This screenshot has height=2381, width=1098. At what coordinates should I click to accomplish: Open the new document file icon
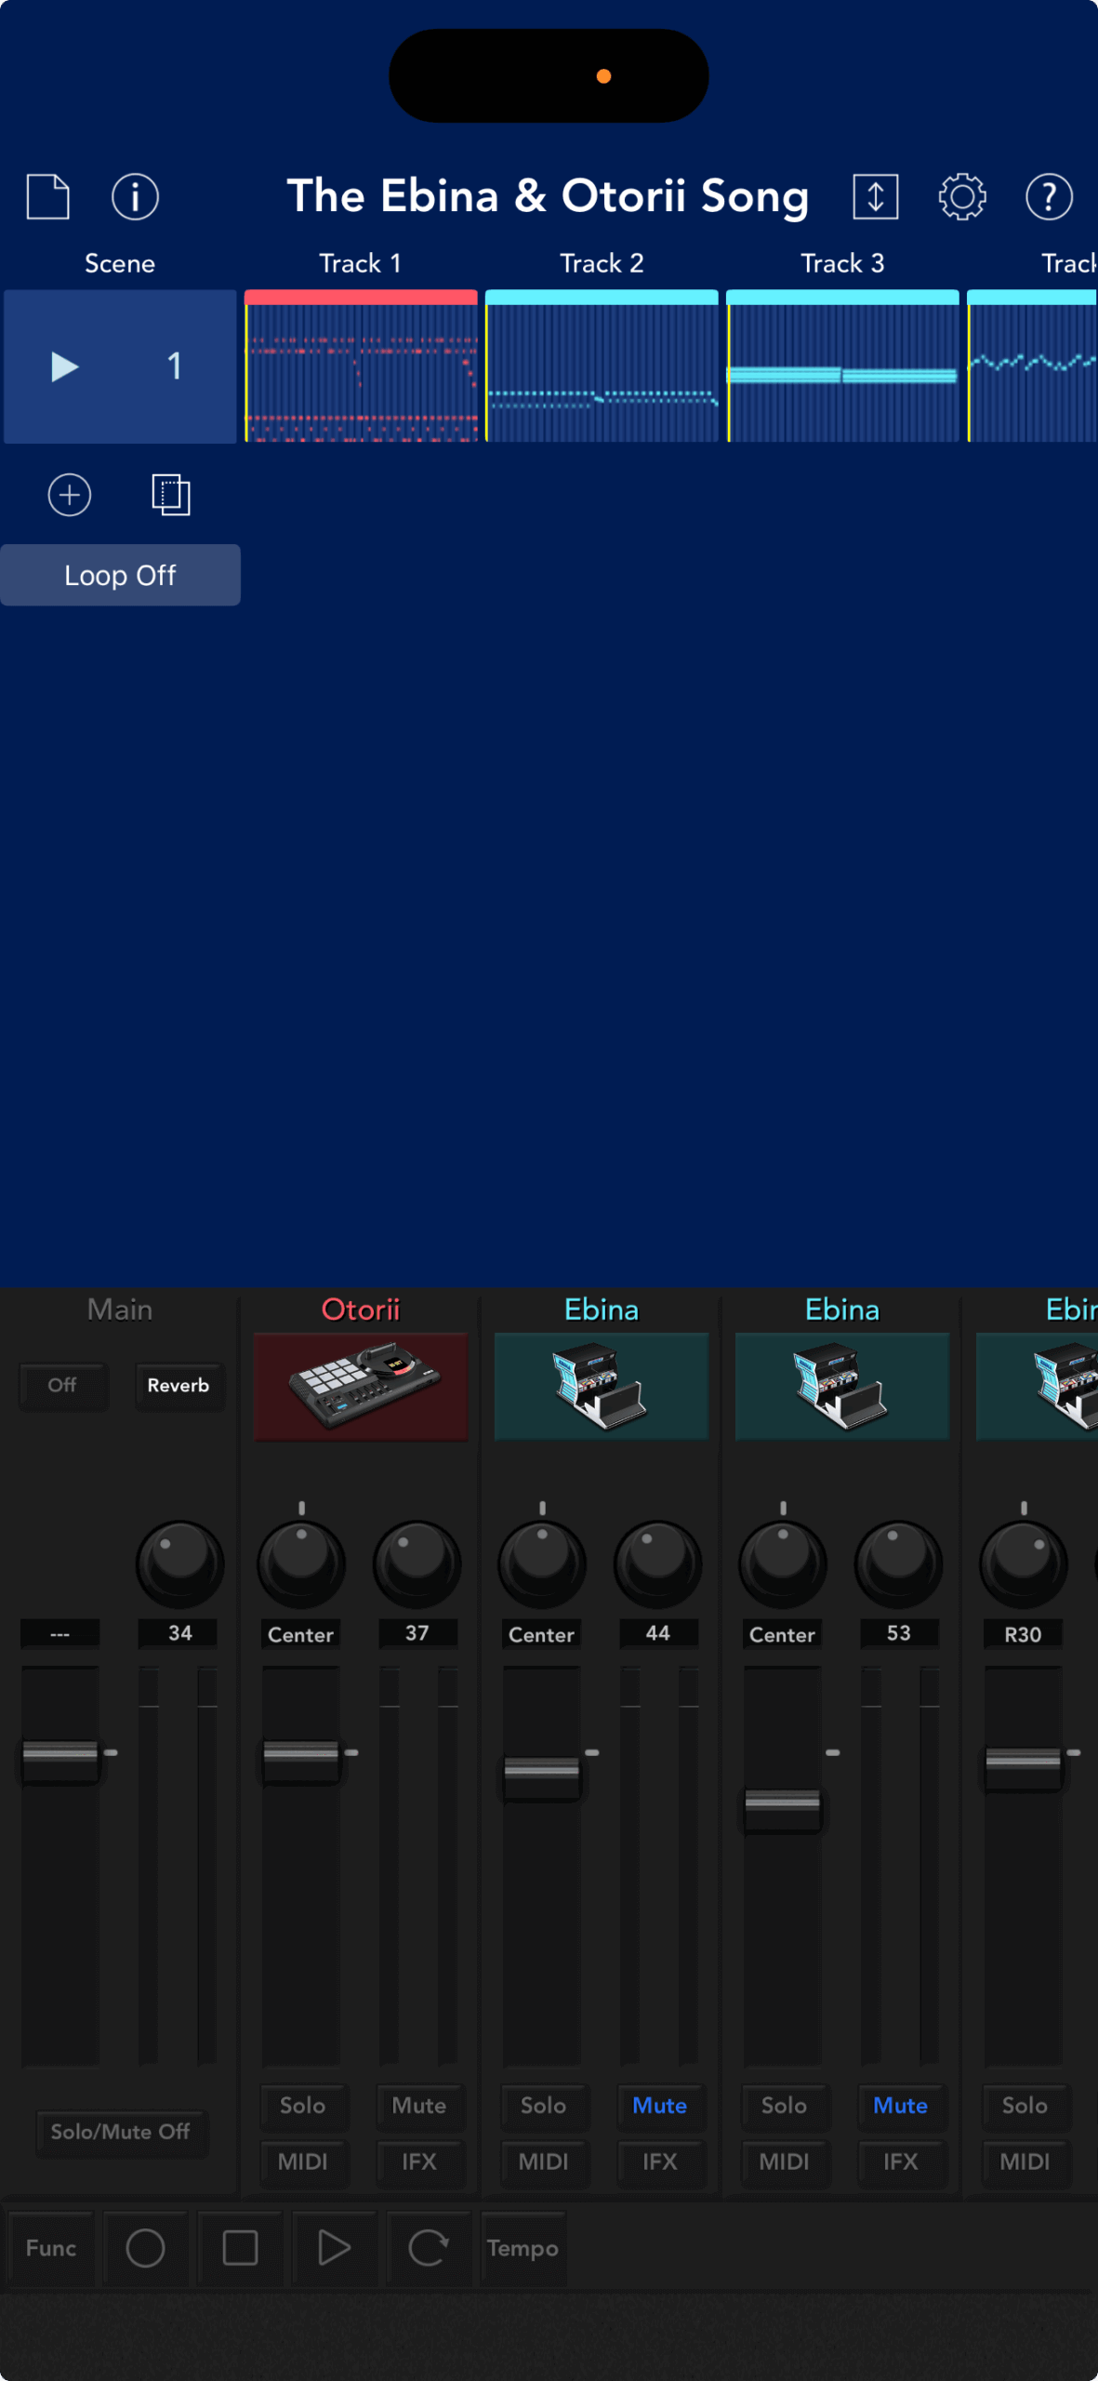(x=47, y=196)
